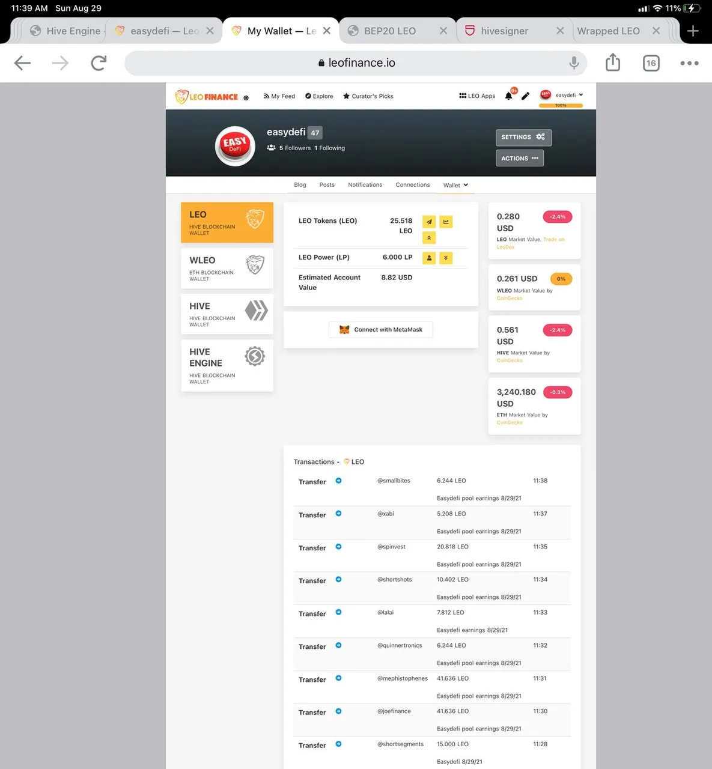The width and height of the screenshot is (712, 769).
Task: Switch to the Connections tab
Action: pyautogui.click(x=413, y=185)
